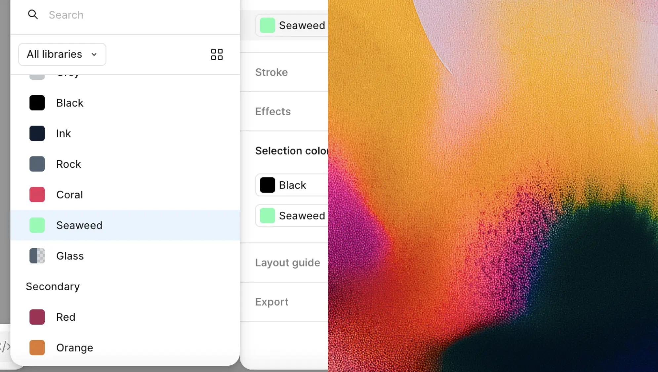Pick the Coral color style

tap(125, 195)
